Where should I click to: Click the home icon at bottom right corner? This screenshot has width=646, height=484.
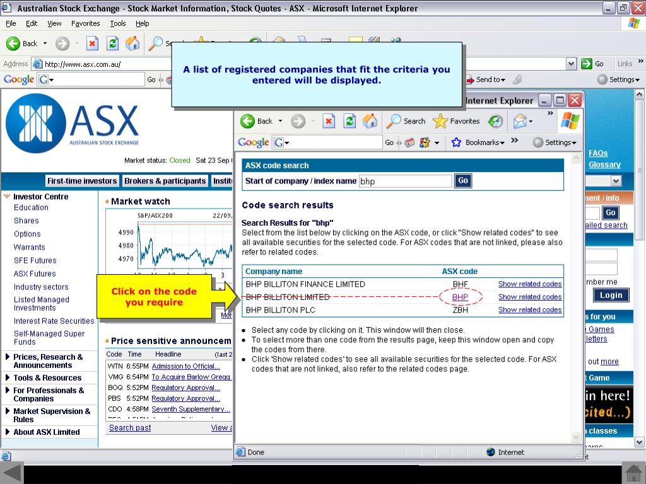click(633, 473)
